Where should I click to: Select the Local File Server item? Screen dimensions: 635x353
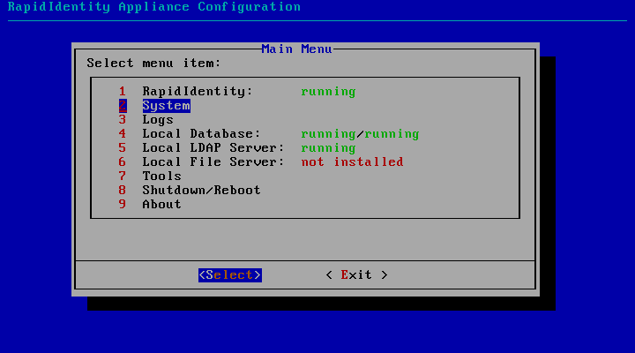213,161
